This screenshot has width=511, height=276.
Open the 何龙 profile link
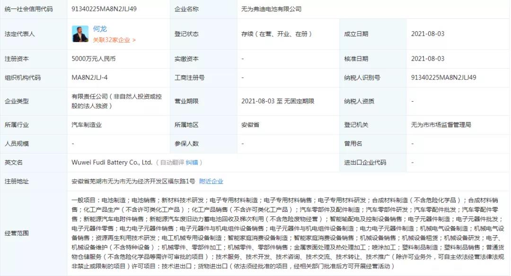pyautogui.click(x=100, y=29)
